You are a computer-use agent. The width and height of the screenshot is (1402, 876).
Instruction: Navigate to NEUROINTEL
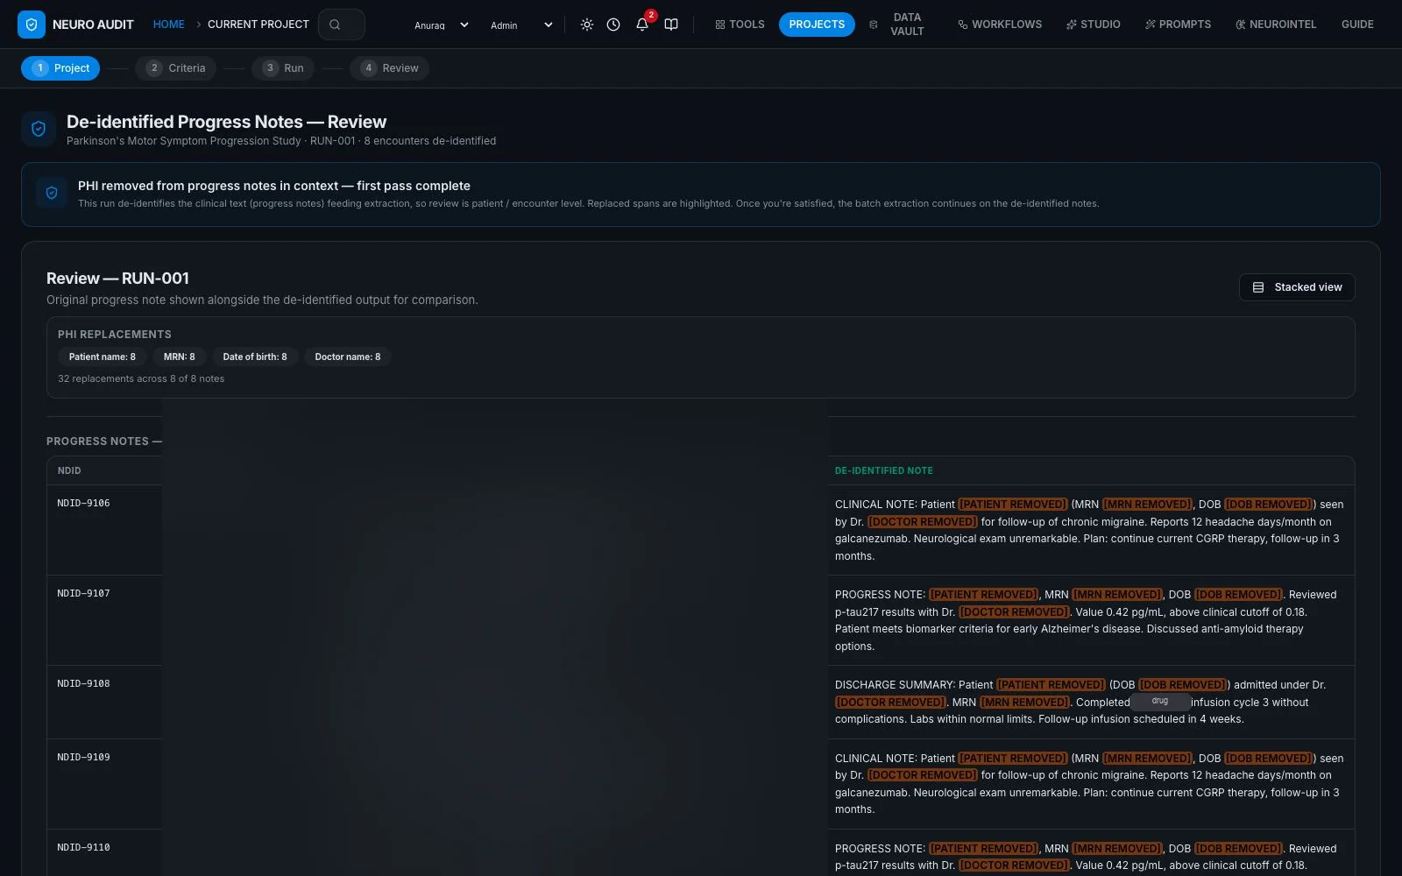[1276, 25]
